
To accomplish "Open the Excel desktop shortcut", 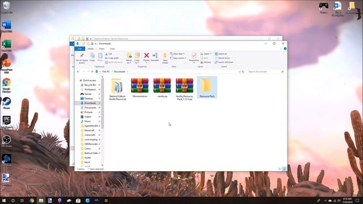I will coord(6,45).
